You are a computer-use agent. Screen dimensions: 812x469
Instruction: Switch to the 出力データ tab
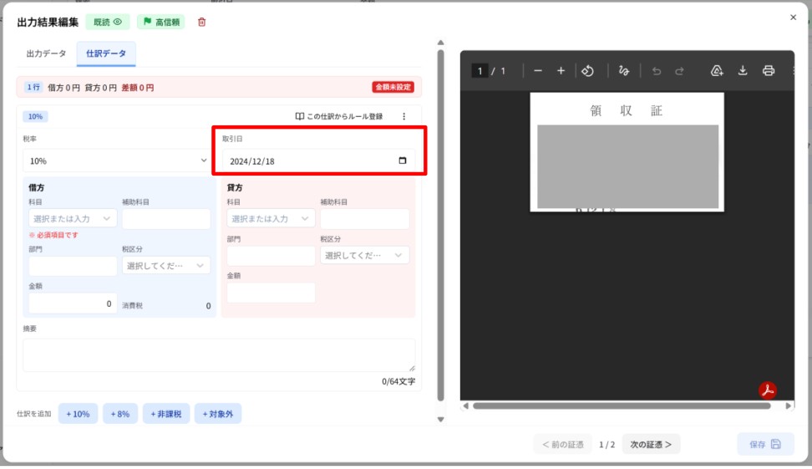46,54
